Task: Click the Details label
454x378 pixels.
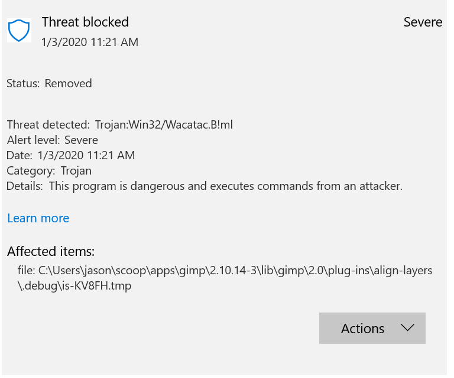Action: click(x=24, y=186)
